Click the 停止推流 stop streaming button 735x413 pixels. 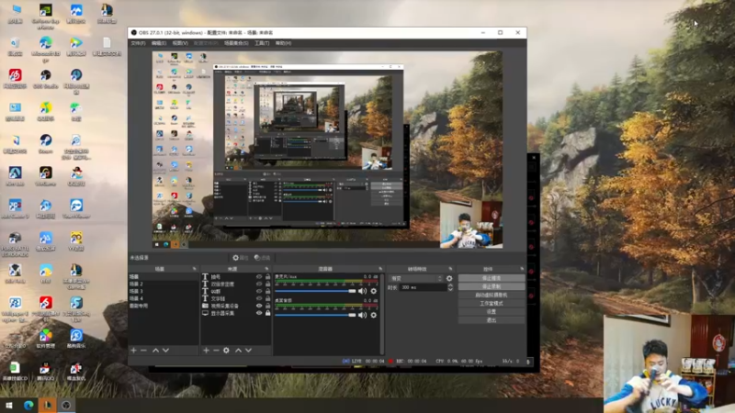[x=492, y=278]
